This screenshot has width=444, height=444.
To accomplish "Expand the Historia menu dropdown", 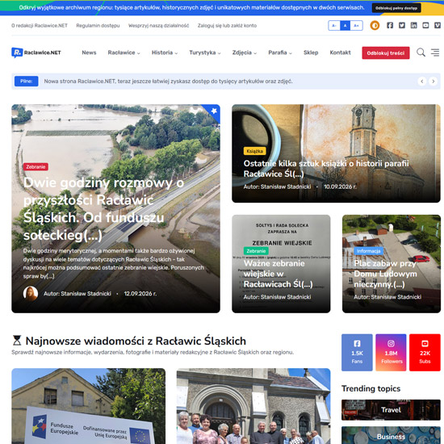I will coord(165,52).
